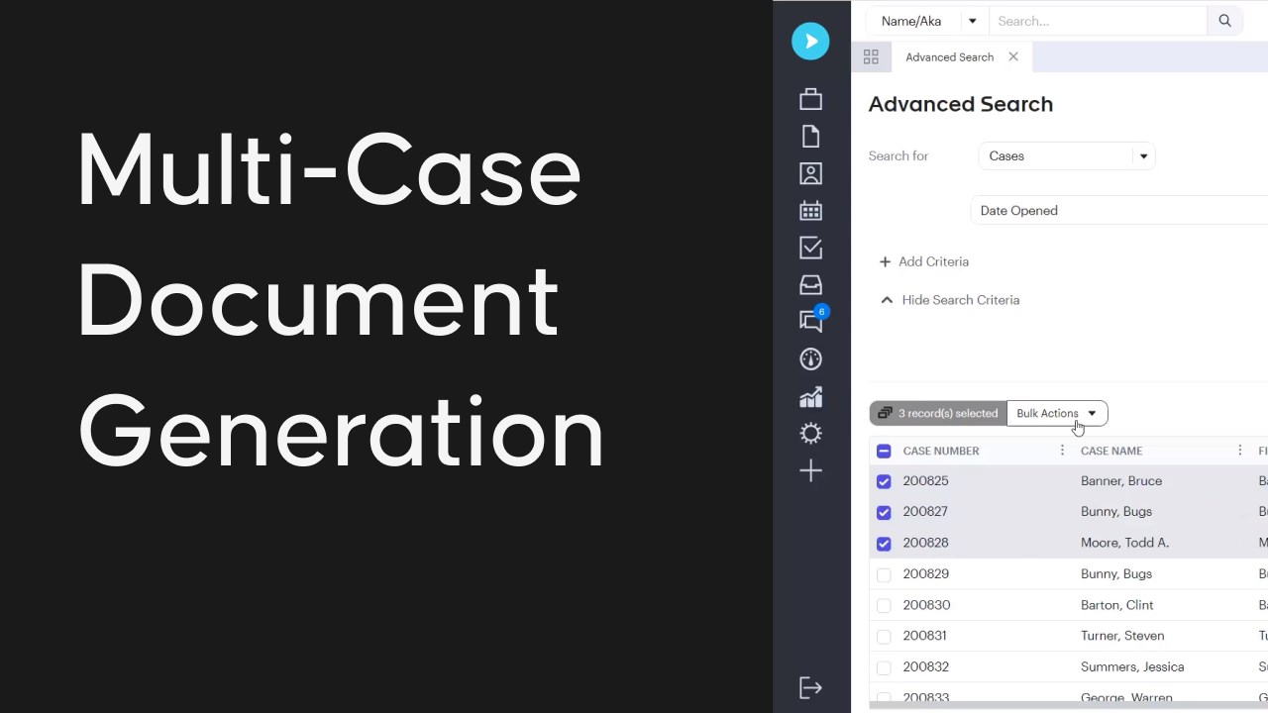Select case number 200832 cell
Image resolution: width=1268 pixels, height=713 pixels.
point(925,667)
